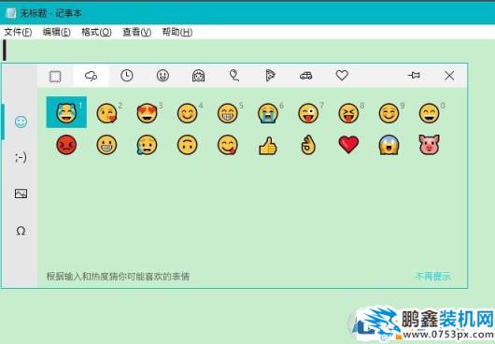Open the balloon celebrations category tab

234,76
